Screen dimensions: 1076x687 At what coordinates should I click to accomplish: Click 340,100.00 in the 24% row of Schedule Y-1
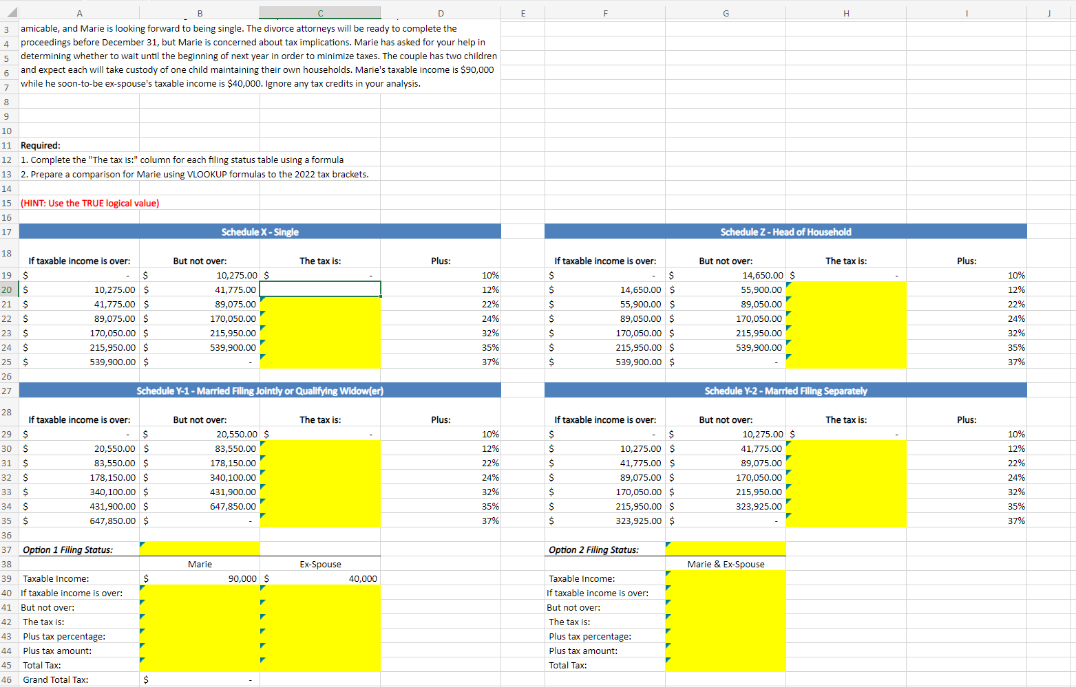(x=200, y=477)
